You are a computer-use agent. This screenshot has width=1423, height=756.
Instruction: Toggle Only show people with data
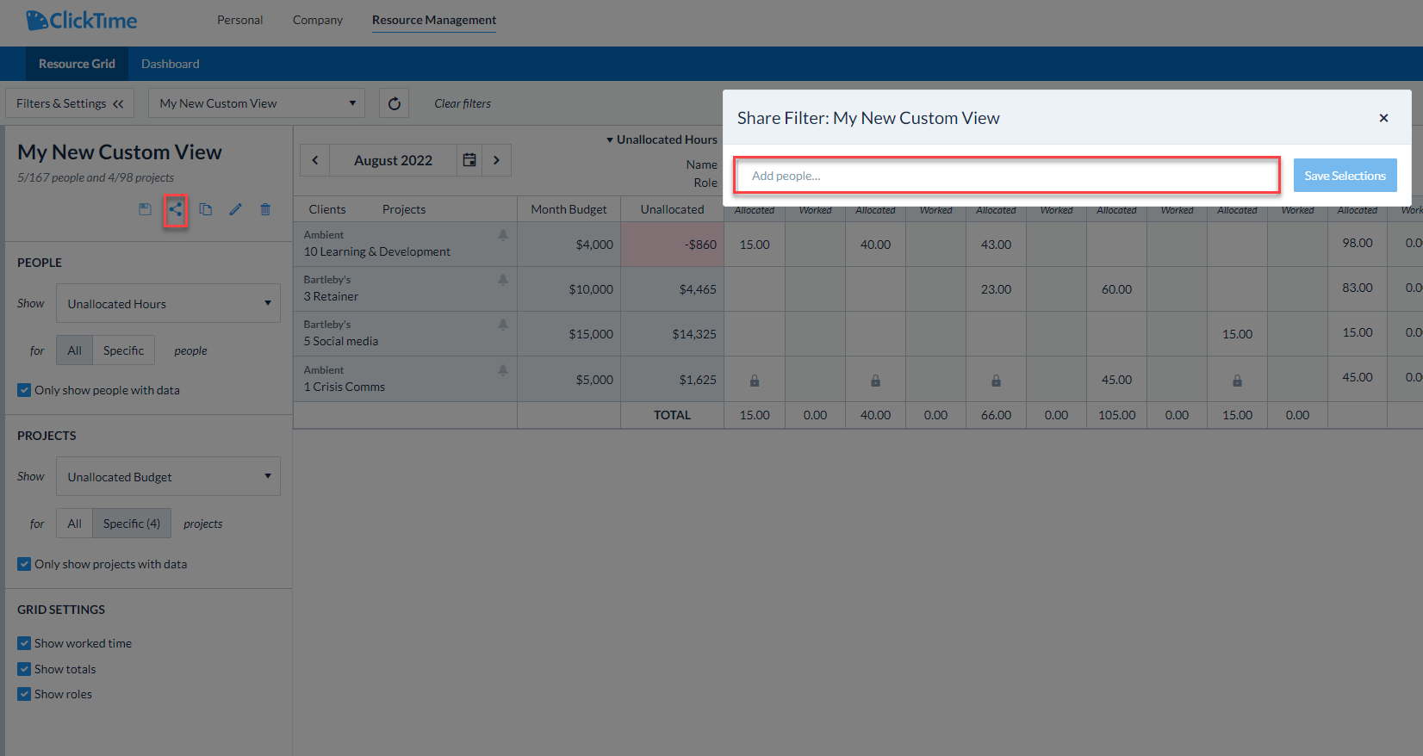click(24, 390)
